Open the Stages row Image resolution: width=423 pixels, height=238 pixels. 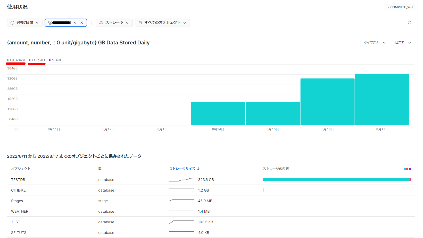[211, 201]
